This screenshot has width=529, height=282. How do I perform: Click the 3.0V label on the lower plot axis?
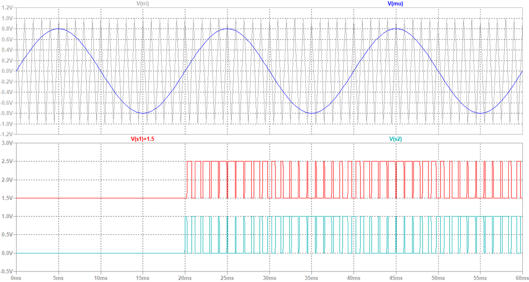pyautogui.click(x=7, y=143)
